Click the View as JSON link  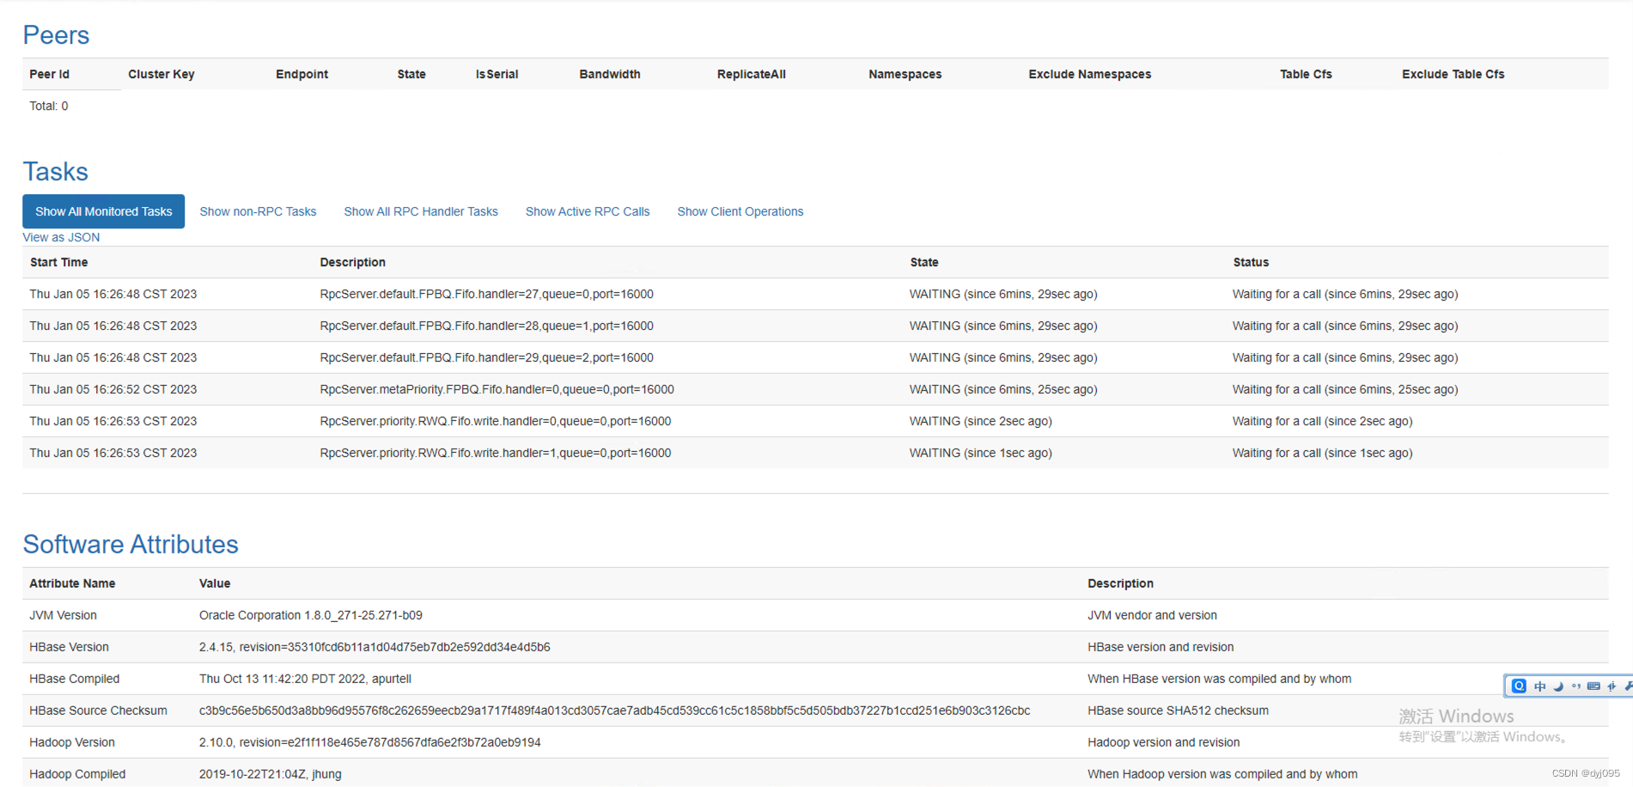point(61,237)
